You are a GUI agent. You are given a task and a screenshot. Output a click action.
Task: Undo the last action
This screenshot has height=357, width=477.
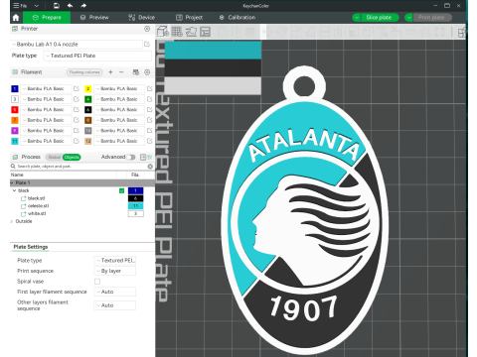click(70, 6)
